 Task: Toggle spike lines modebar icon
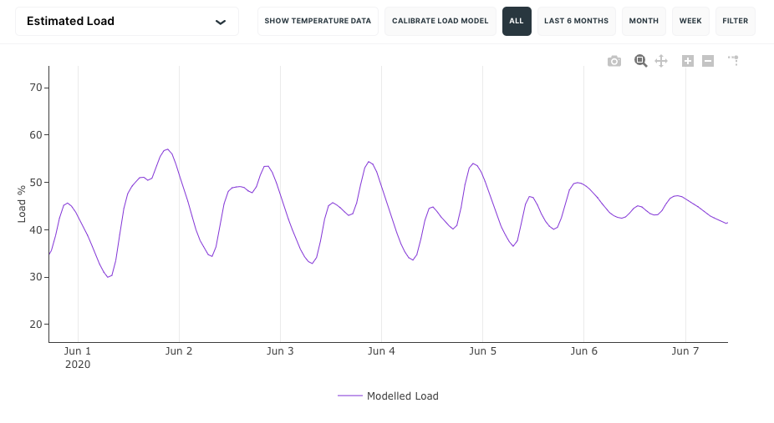click(733, 61)
